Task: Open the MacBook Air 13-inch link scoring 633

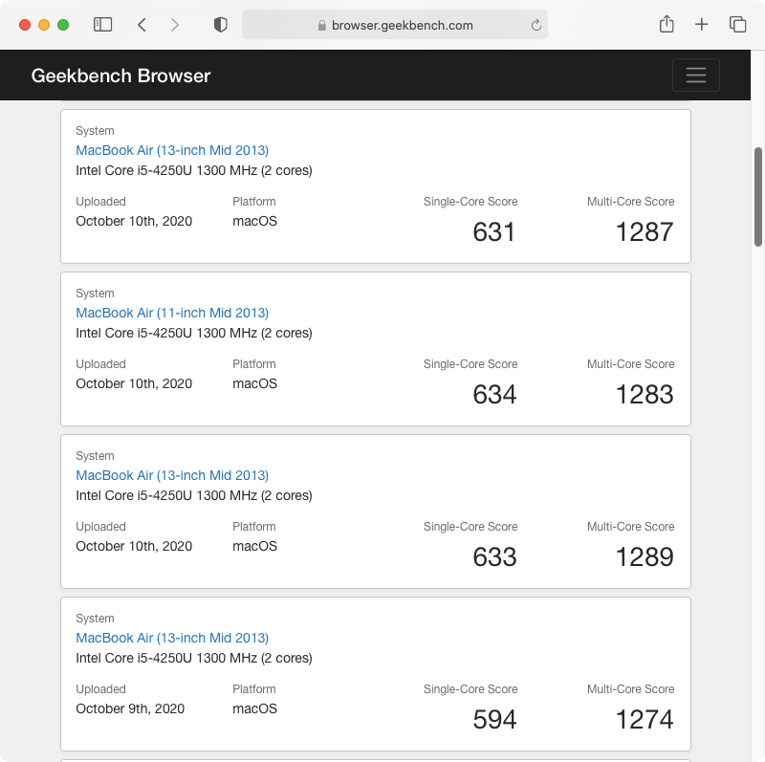Action: [x=172, y=475]
